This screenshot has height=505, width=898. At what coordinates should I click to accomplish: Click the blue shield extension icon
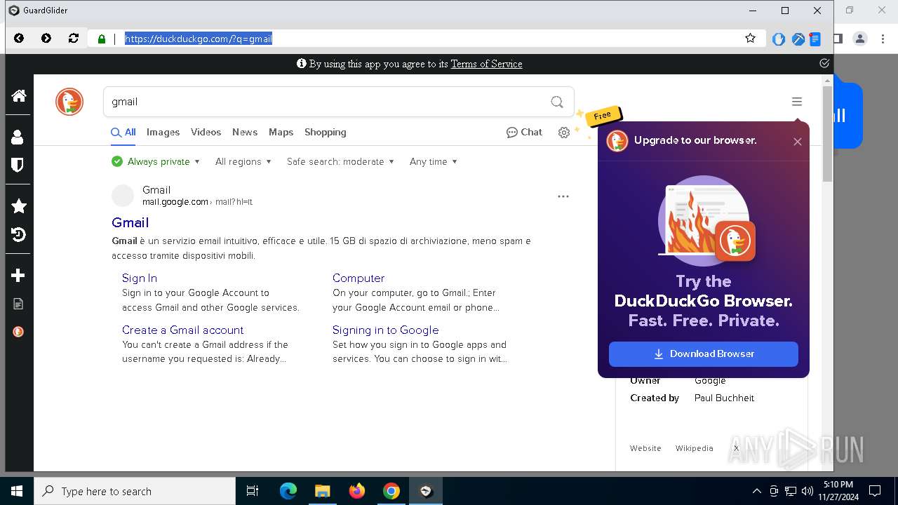point(778,39)
